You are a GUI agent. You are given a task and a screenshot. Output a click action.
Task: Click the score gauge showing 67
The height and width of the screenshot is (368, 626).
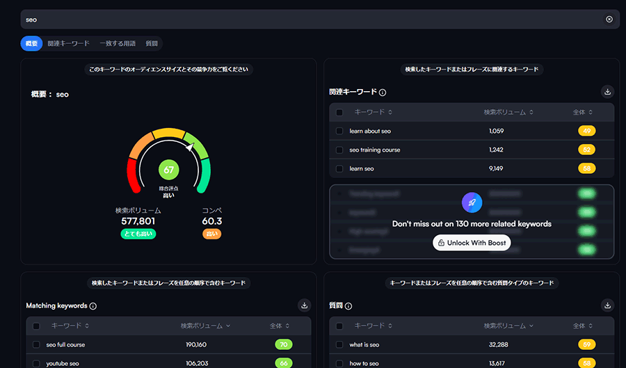168,169
